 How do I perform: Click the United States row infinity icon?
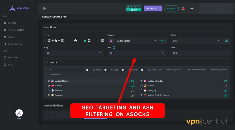132,81
